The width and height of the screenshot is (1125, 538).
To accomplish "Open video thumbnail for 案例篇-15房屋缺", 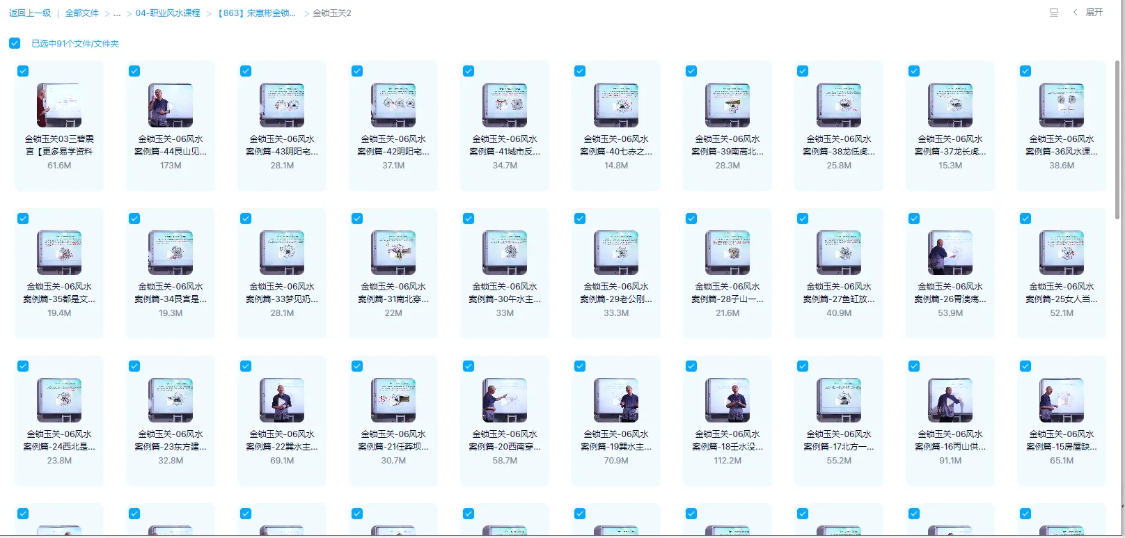I will click(1062, 400).
